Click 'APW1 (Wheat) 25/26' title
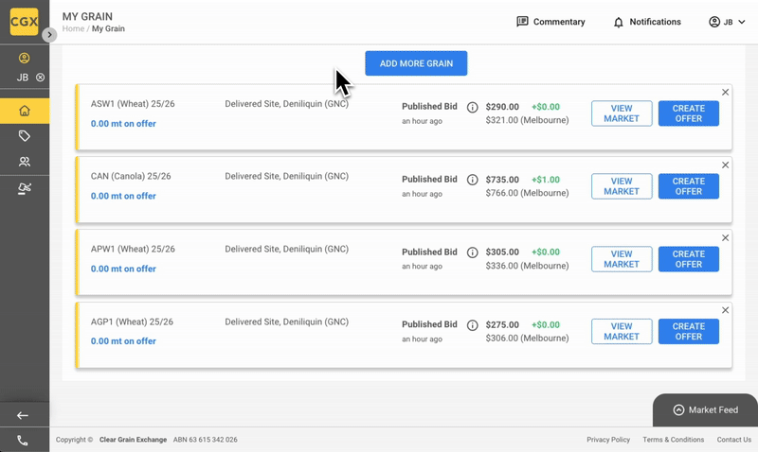Image resolution: width=758 pixels, height=452 pixels. [x=133, y=249]
